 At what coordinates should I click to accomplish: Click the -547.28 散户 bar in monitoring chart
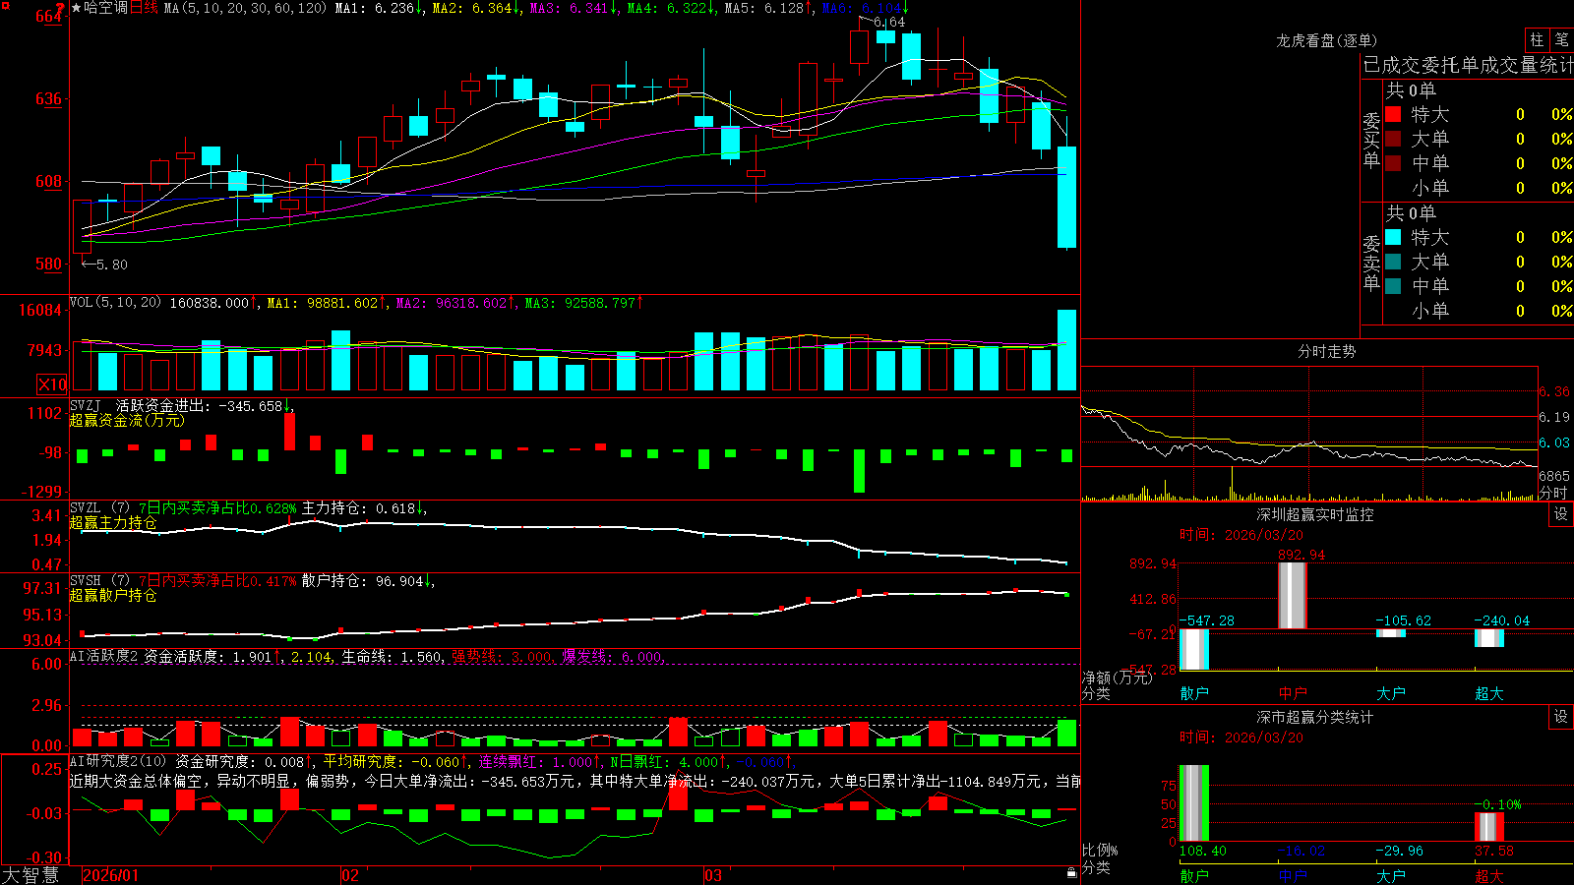pos(1194,649)
